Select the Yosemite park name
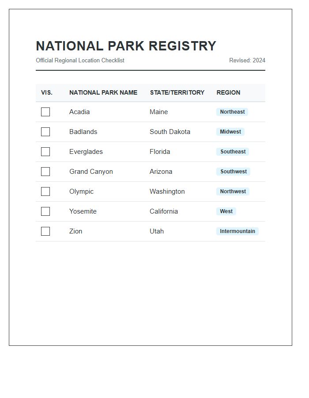Viewport: 309px width, 398px height. pos(83,211)
